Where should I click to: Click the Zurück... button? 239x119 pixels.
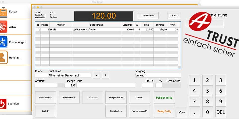pos(174,16)
